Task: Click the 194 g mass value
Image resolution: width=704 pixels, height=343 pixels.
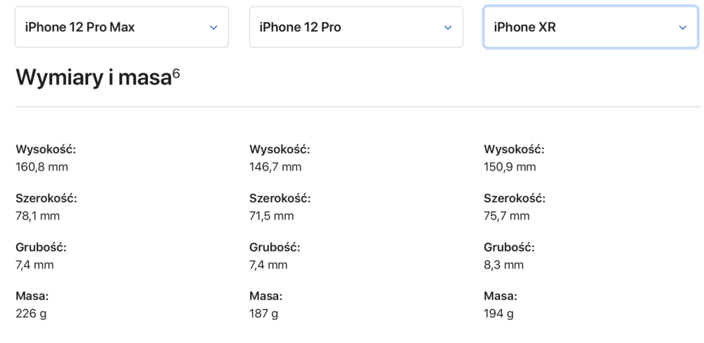Action: (498, 314)
